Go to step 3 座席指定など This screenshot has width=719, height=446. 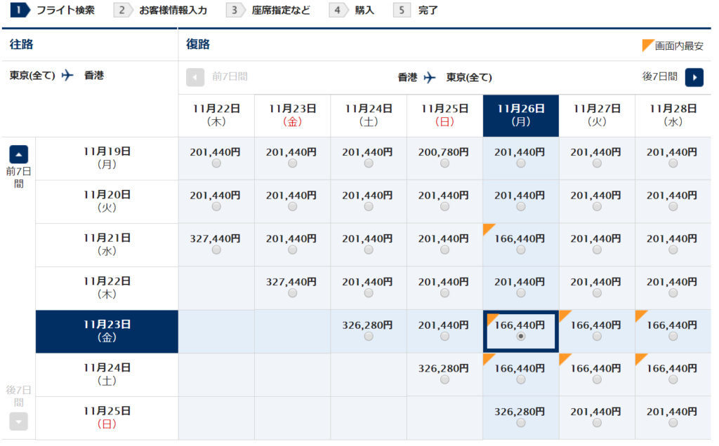tap(268, 11)
